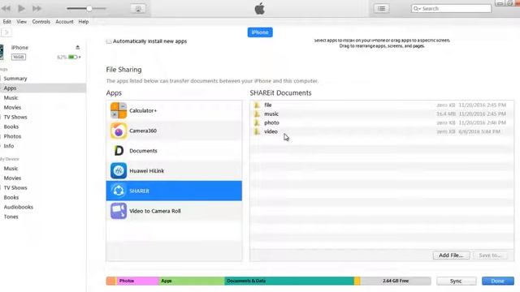Click the iPhone device thumbnail icon
Viewport: 520px width, 292px height.
click(x=2, y=52)
